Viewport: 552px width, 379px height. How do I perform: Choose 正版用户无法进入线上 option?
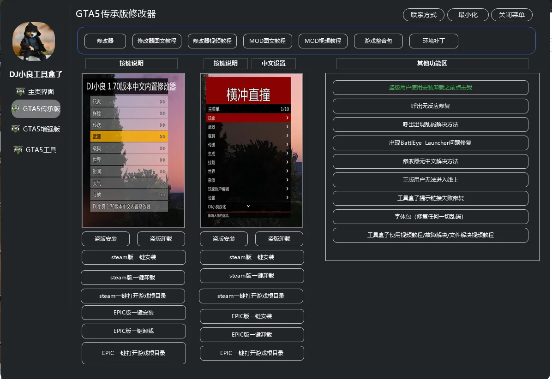coord(430,180)
